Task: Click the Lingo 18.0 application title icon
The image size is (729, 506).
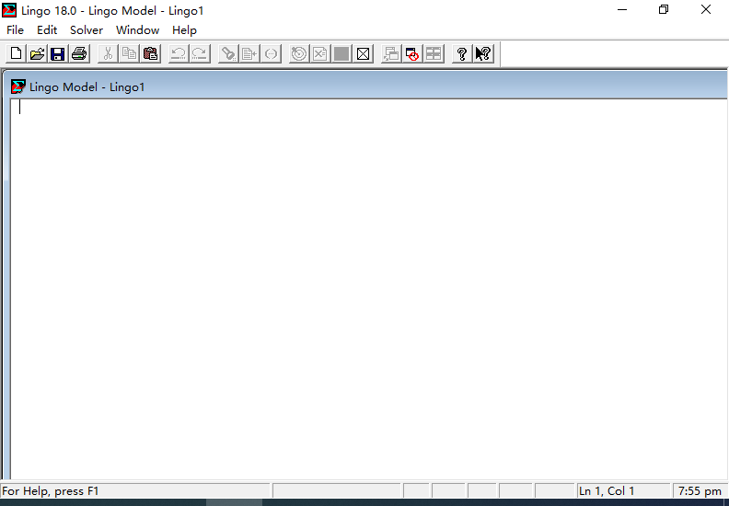Action: click(9, 10)
